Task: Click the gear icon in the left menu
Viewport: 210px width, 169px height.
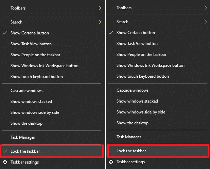Action: 5,162
